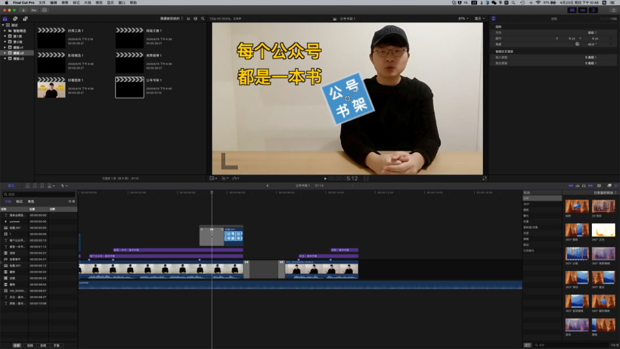Adjust the 角度 rotation dial in inspector
The image size is (620, 349).
coord(578,44)
